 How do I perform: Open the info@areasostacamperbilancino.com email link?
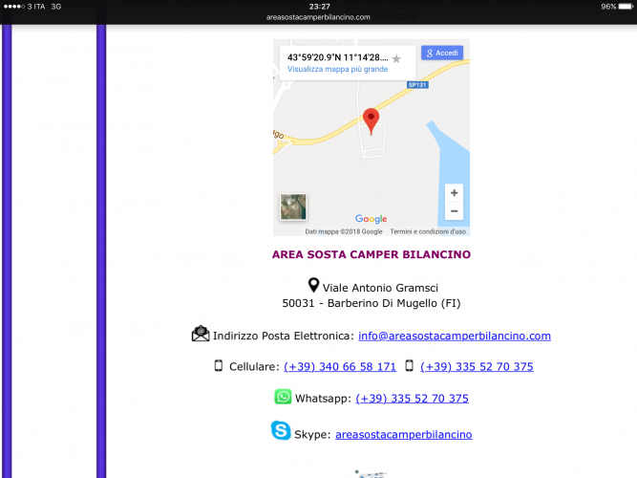[x=454, y=336]
